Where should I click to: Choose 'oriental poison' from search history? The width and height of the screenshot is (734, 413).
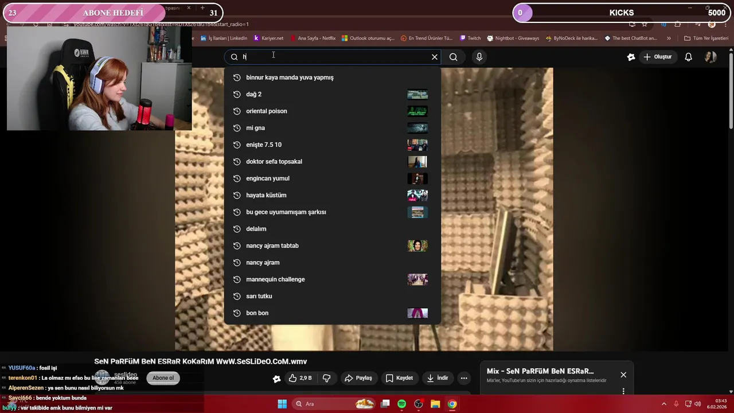pos(333,111)
